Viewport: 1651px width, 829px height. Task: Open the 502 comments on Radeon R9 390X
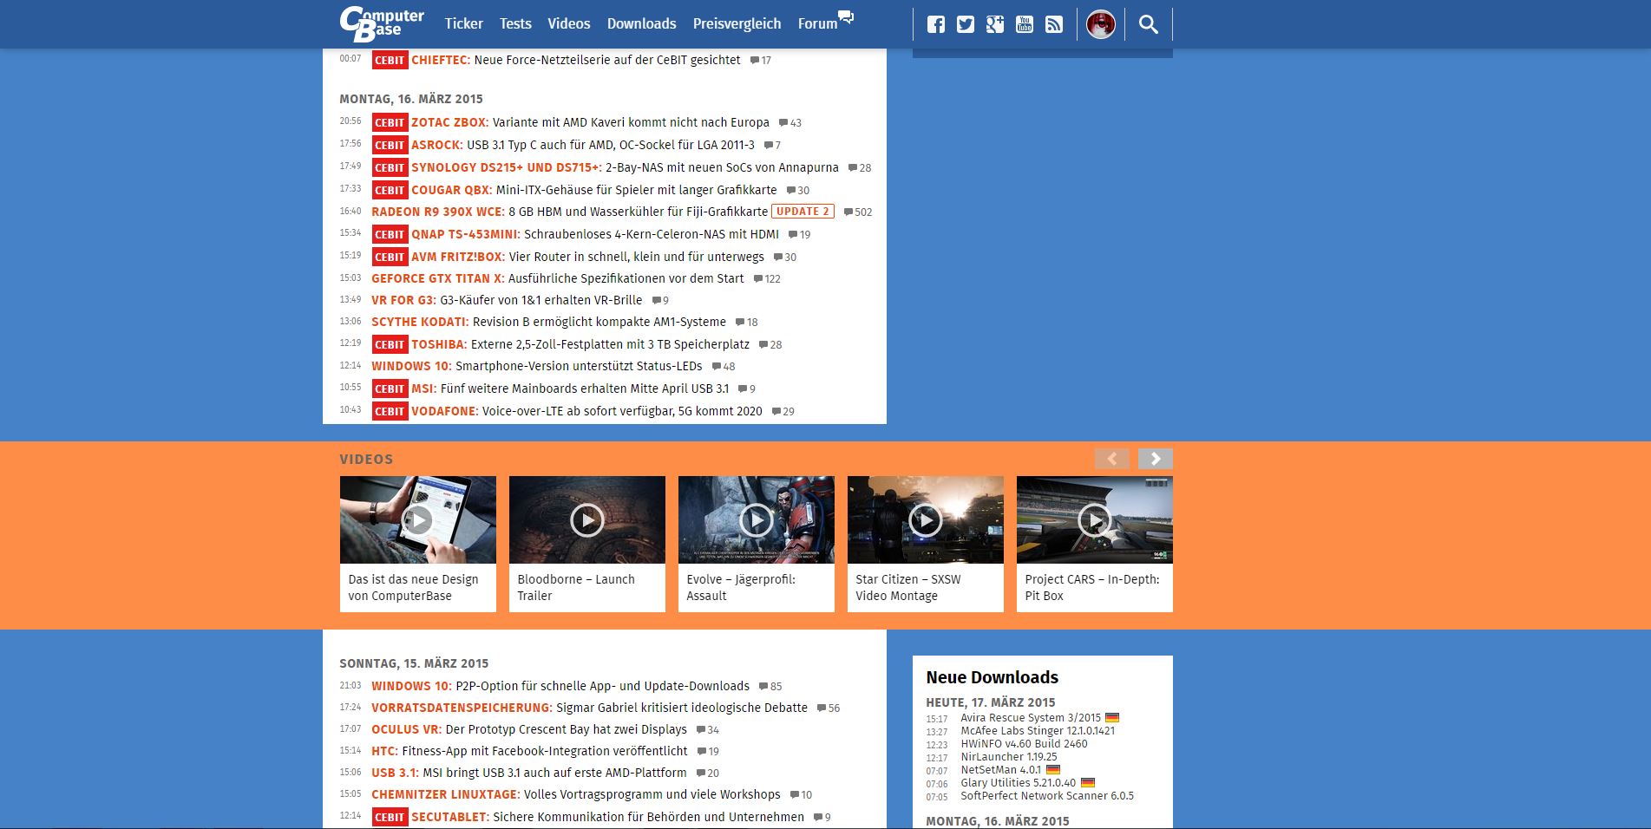click(858, 212)
